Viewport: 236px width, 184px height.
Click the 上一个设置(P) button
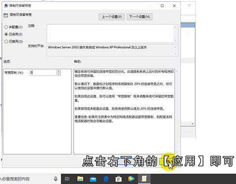(112, 17)
